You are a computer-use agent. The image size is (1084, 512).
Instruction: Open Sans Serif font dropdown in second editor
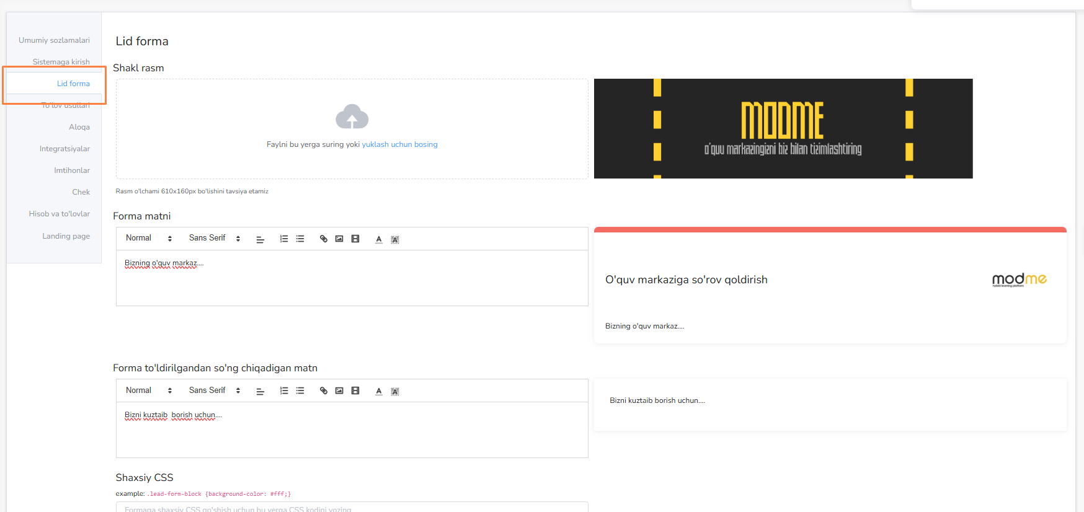coord(214,391)
